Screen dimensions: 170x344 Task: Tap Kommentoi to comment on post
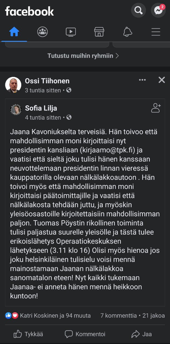pos(85,334)
